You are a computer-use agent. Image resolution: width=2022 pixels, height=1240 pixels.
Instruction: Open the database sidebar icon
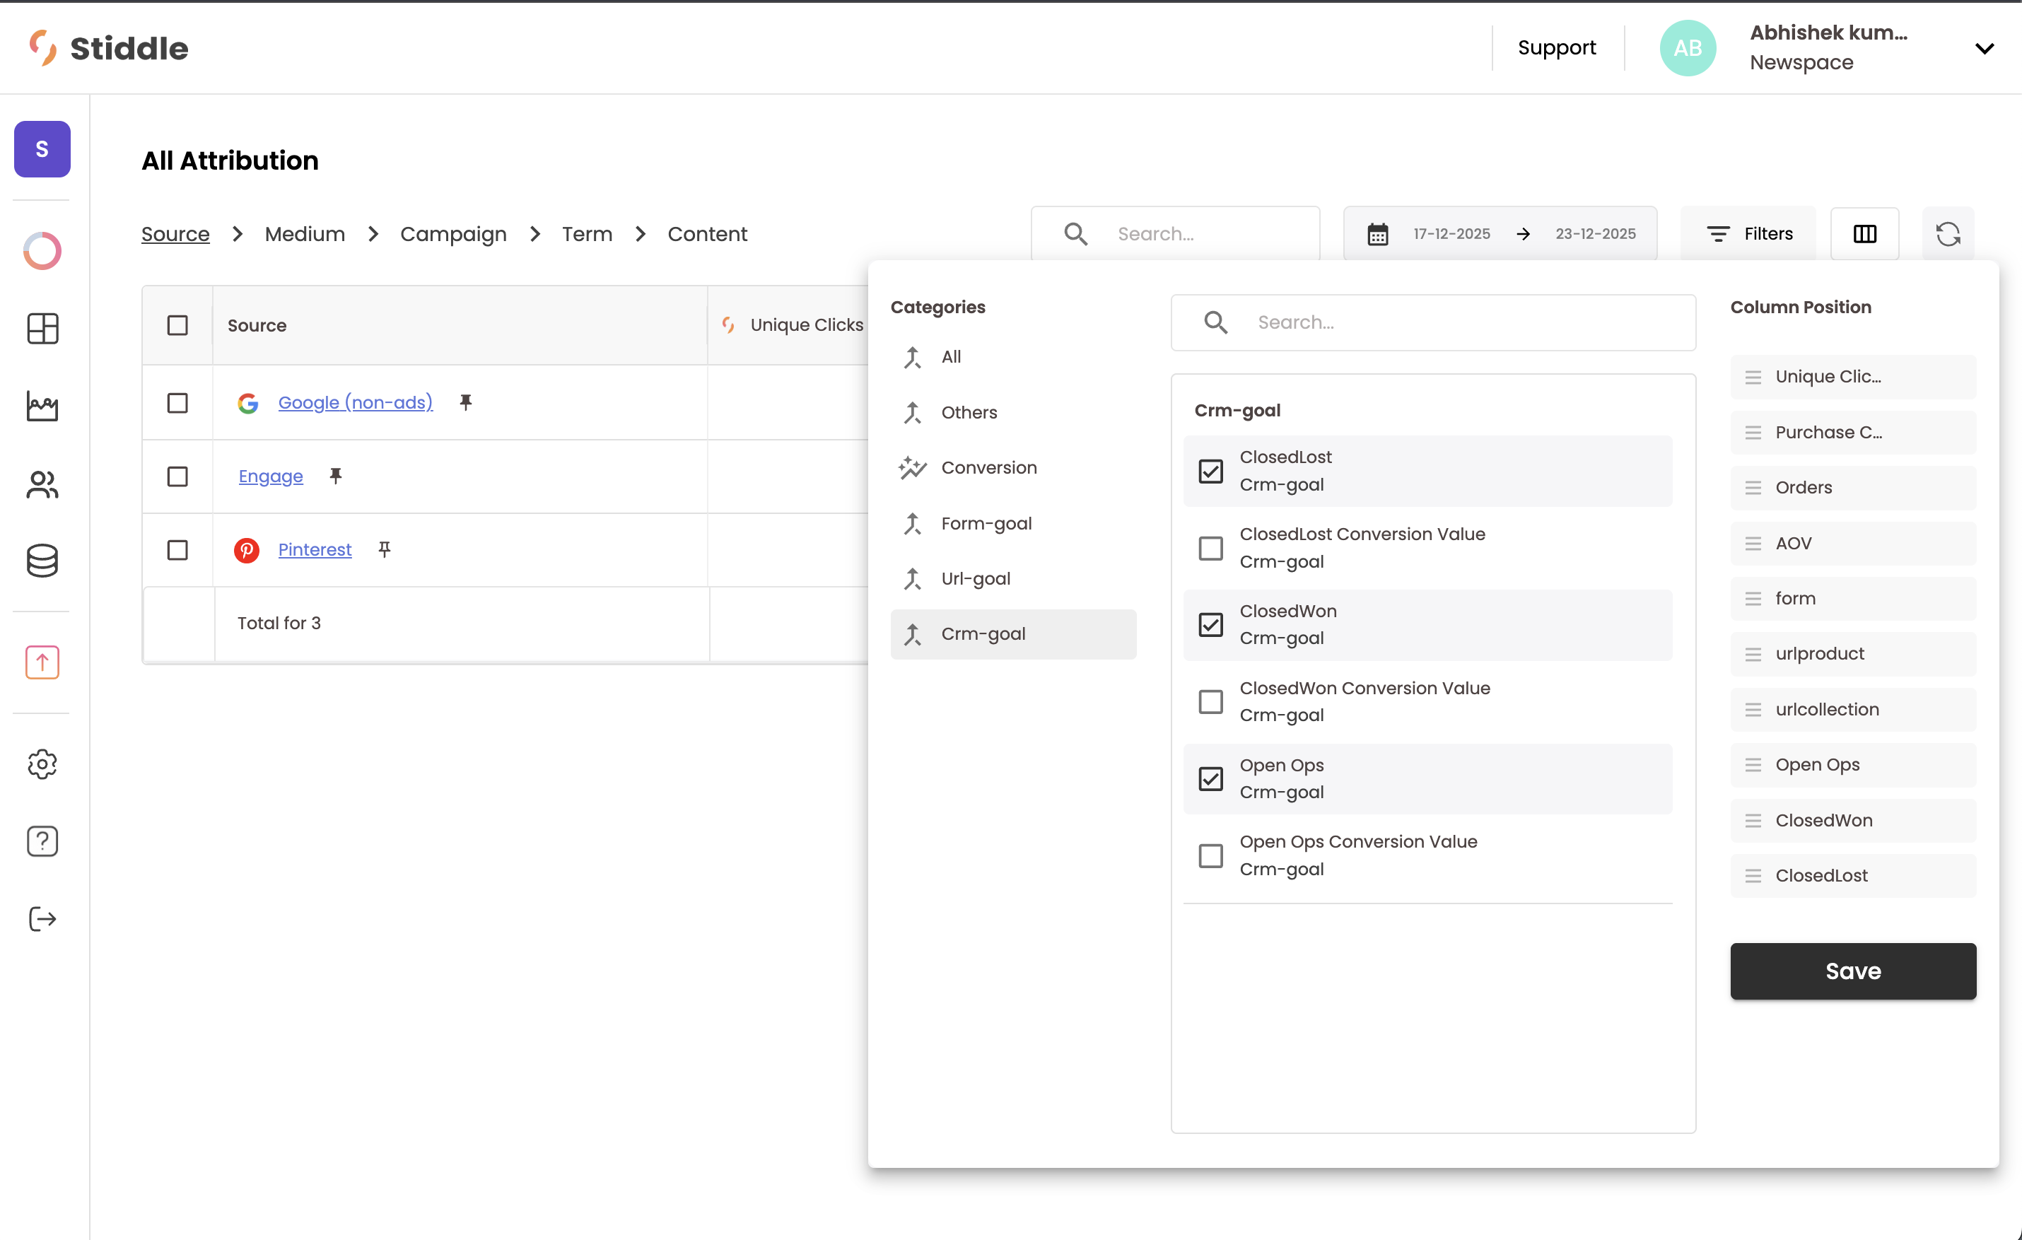pos(42,561)
